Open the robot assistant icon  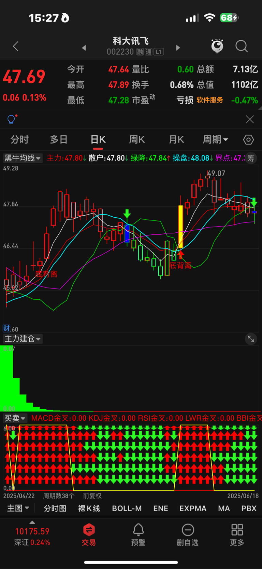[x=217, y=46]
